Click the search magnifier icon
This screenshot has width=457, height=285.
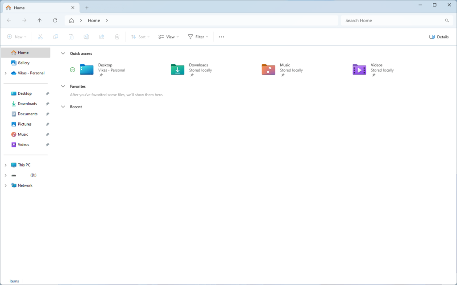click(447, 20)
